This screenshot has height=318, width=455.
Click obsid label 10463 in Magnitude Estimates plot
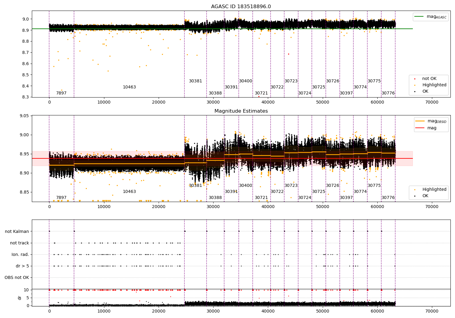pyautogui.click(x=129, y=192)
